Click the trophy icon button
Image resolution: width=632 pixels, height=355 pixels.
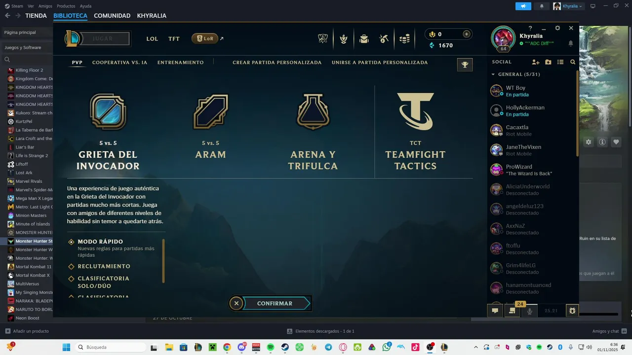click(465, 65)
